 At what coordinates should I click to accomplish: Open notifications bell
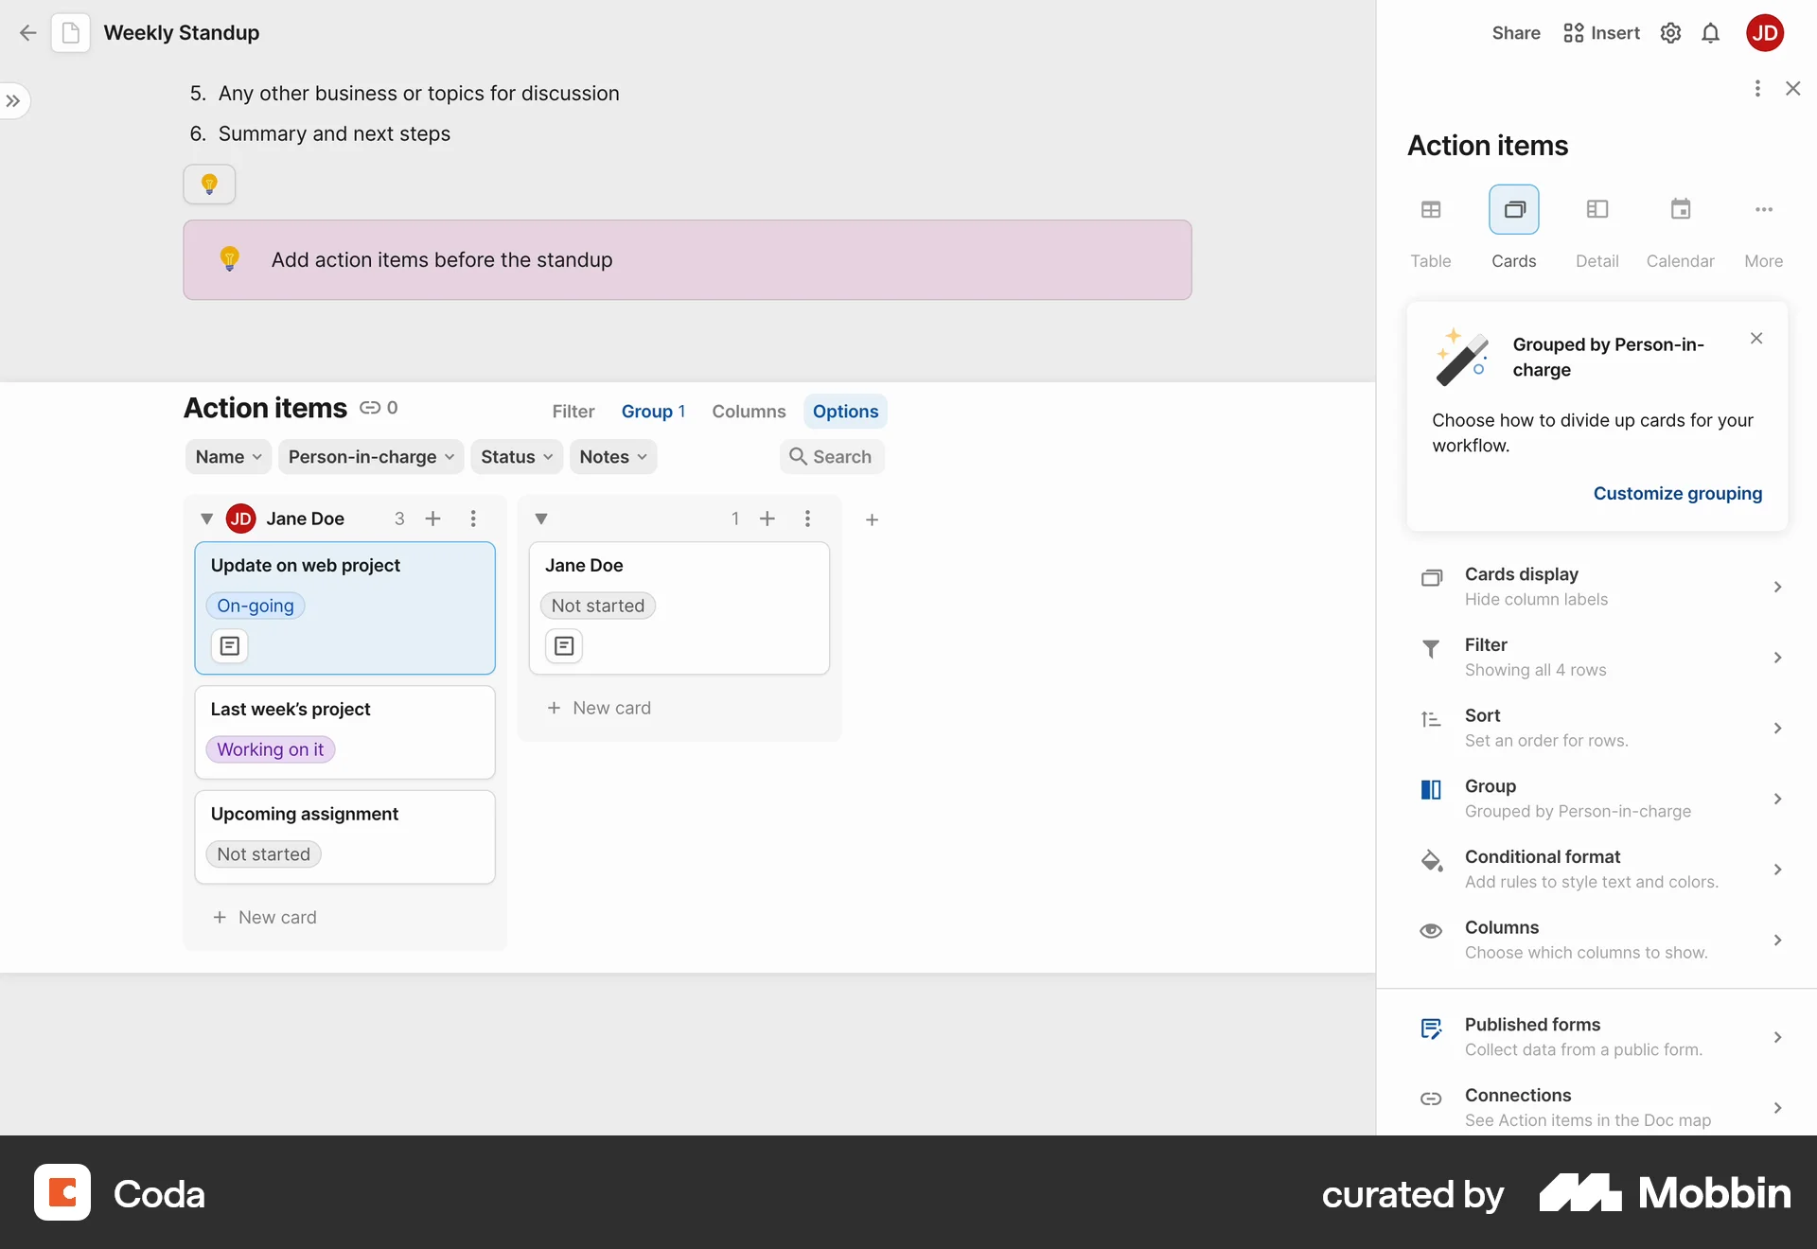1711,32
